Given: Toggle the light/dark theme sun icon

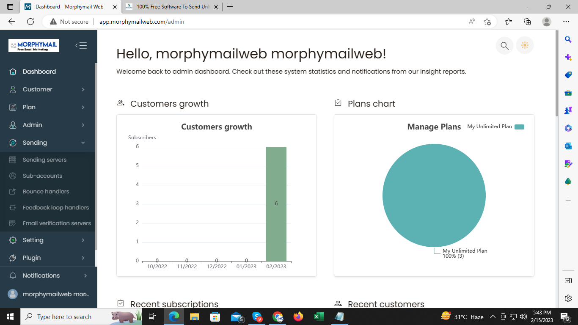Looking at the screenshot, I should pos(525,46).
